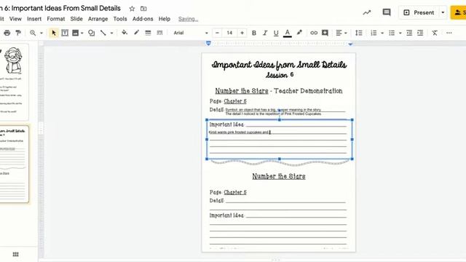Click the Move to folder icon
Image resolution: width=466 pixels, height=262 pixels.
[x=143, y=9]
